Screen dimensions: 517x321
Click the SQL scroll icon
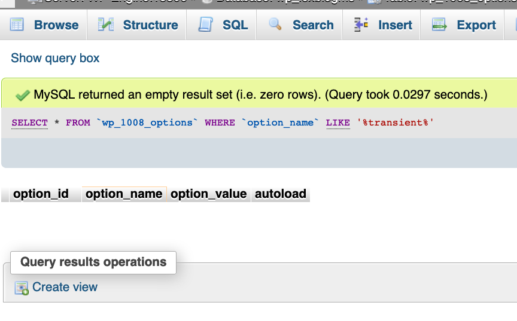pos(206,25)
